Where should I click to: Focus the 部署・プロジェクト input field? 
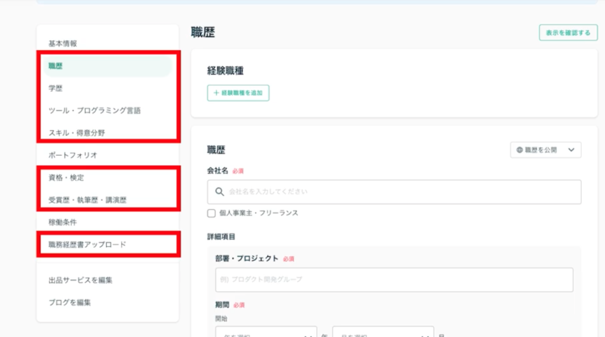pos(394,280)
